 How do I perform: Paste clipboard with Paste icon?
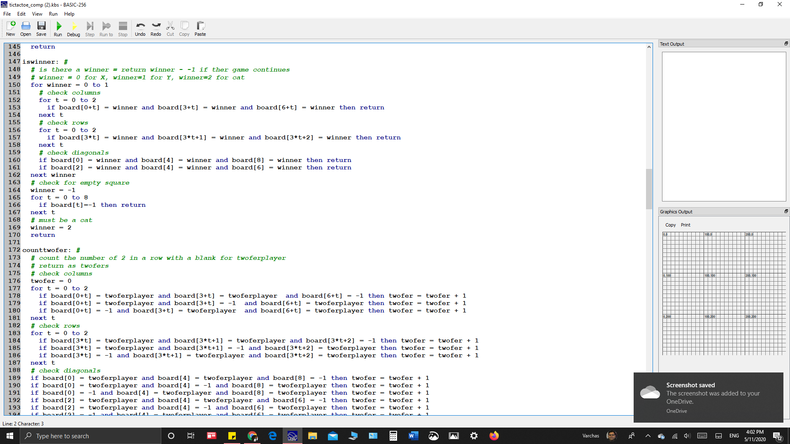click(200, 29)
